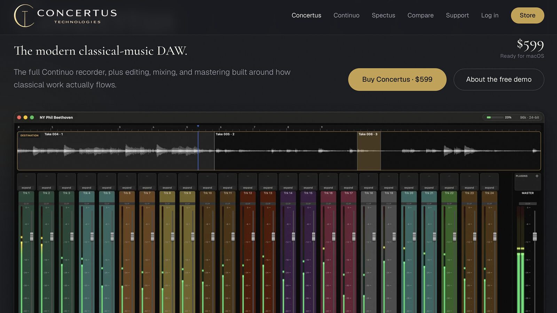Open the Store button

(527, 15)
